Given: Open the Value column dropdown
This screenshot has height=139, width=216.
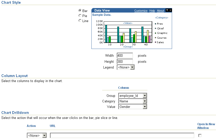Looking at the screenshot, I should 133,107.
